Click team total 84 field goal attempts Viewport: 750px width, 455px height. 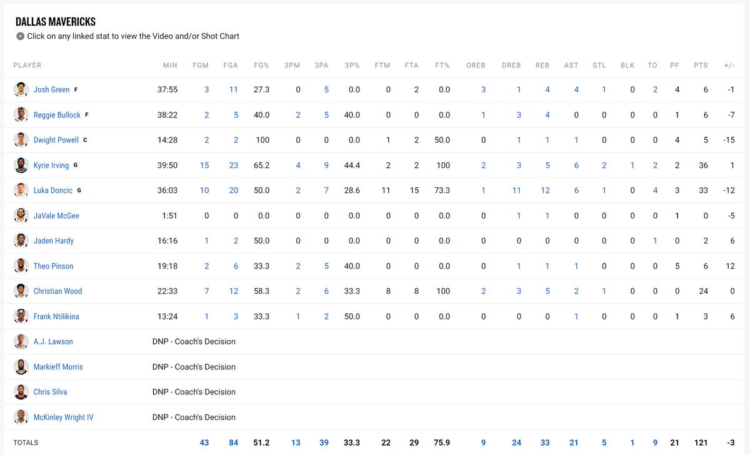click(x=234, y=443)
